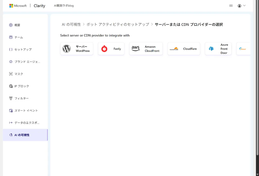Go to チーム settings
259x176 pixels.
[18, 37]
